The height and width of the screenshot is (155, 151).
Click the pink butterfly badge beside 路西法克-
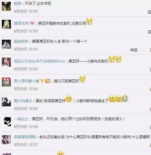32,23
